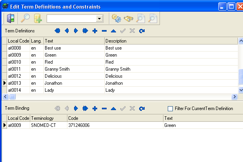This screenshot has width=243, height=162.
Task: Click the post checkmark in Term Definitions
Action: 123,31
